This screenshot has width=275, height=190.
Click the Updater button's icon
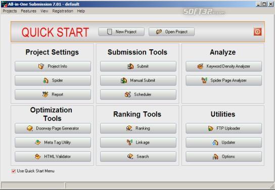tap(215, 143)
